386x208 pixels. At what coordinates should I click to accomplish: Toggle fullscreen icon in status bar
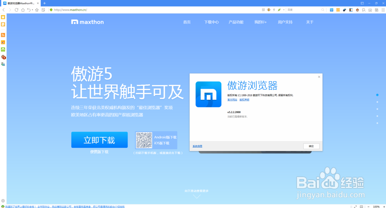355,207
